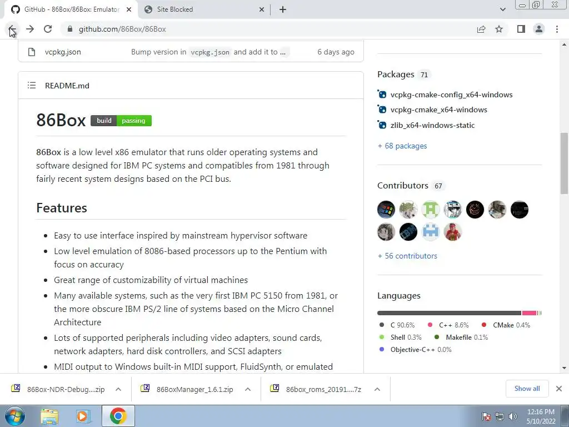Switch to the Site Blocked tab

tap(204, 9)
